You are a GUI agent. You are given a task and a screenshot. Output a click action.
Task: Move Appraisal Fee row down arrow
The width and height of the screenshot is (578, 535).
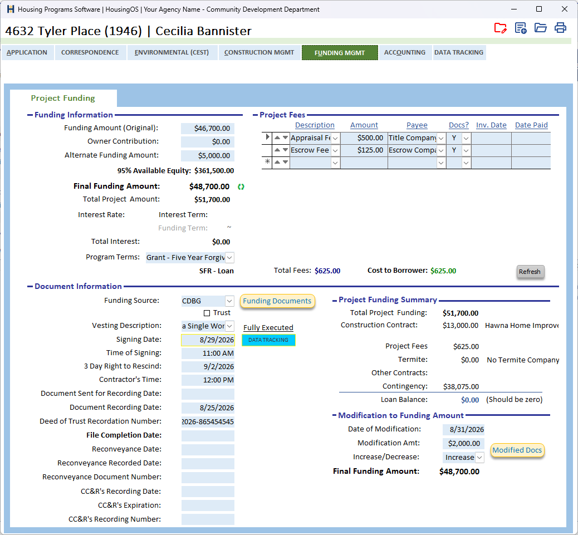(x=285, y=138)
